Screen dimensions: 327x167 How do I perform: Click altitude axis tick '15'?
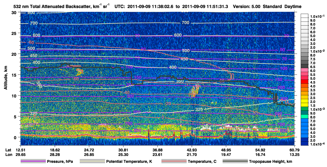pyautogui.click(x=14, y=75)
